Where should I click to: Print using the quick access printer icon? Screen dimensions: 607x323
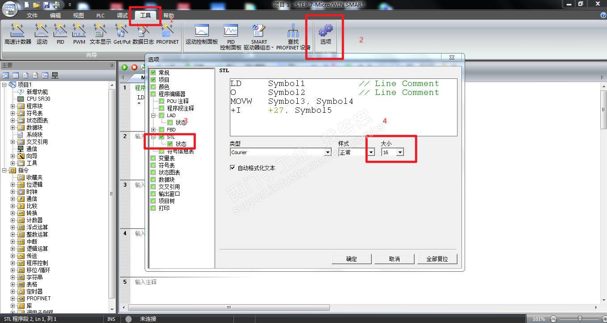(x=56, y=5)
